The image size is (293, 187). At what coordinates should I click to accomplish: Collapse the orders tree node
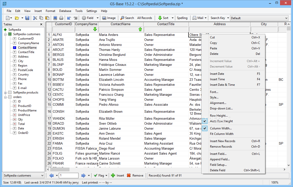click(x=5, y=97)
